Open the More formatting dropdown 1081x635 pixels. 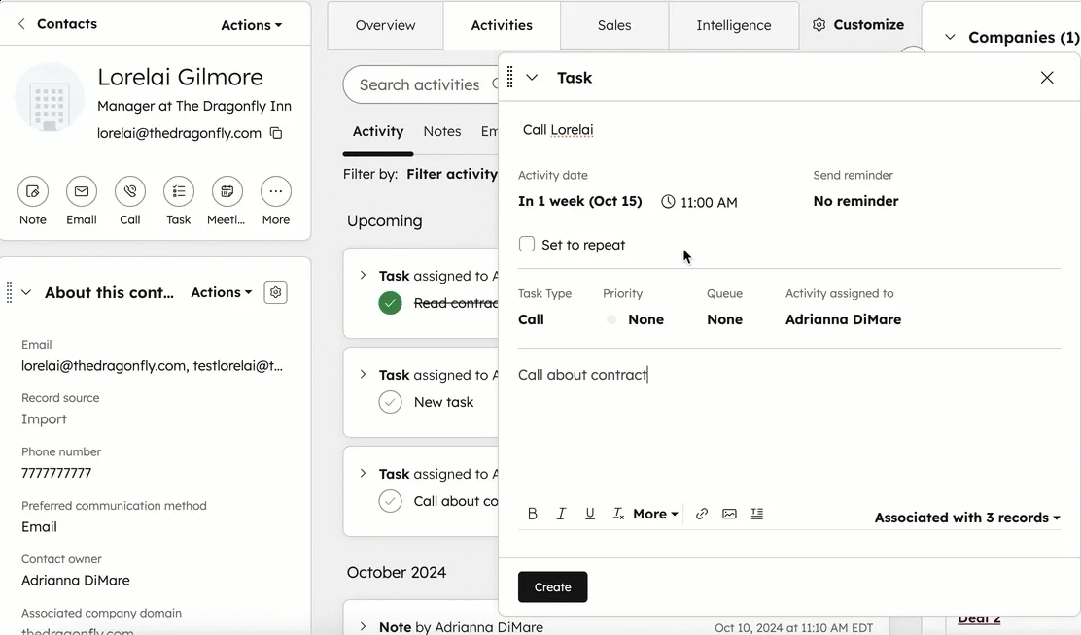point(655,514)
